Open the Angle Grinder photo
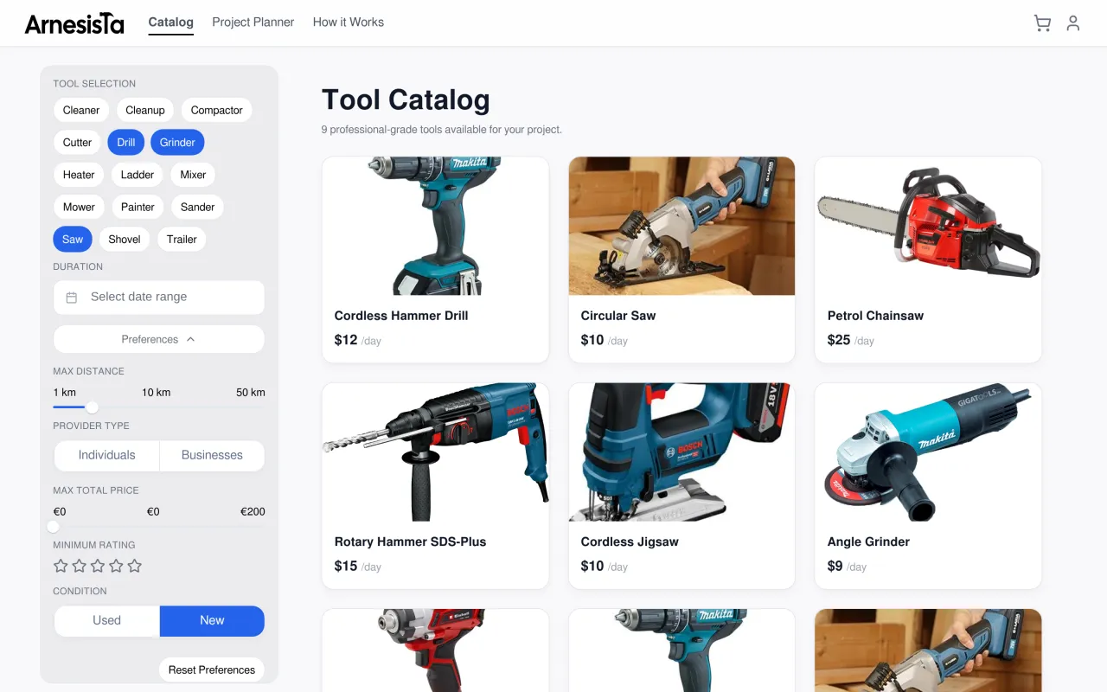1107x692 pixels. pos(928,452)
